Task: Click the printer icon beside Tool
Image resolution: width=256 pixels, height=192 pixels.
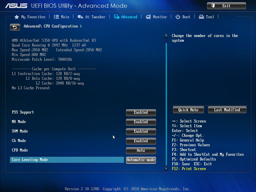Action: coord(201,17)
